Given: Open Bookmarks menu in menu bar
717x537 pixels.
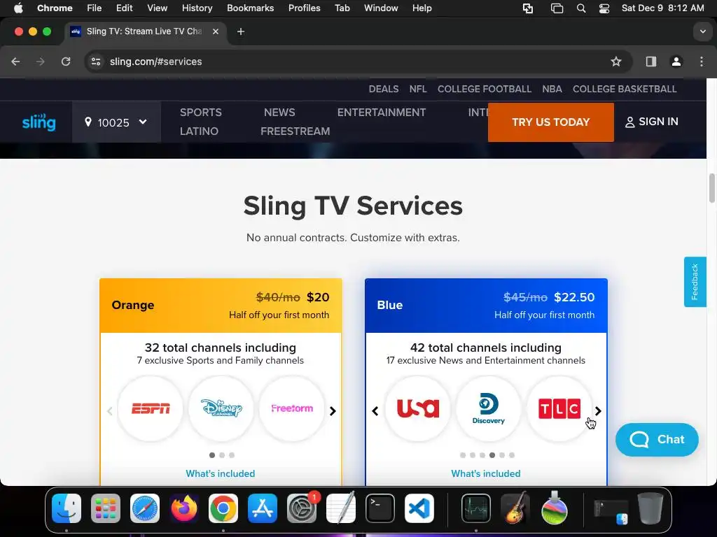Looking at the screenshot, I should click(250, 8).
